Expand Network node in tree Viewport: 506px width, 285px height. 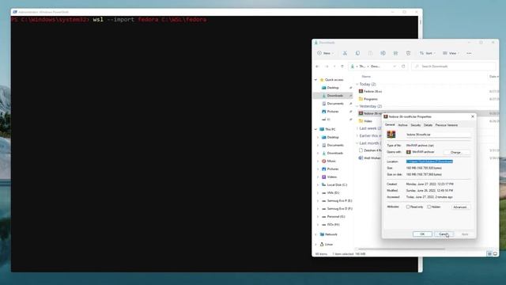click(315, 234)
